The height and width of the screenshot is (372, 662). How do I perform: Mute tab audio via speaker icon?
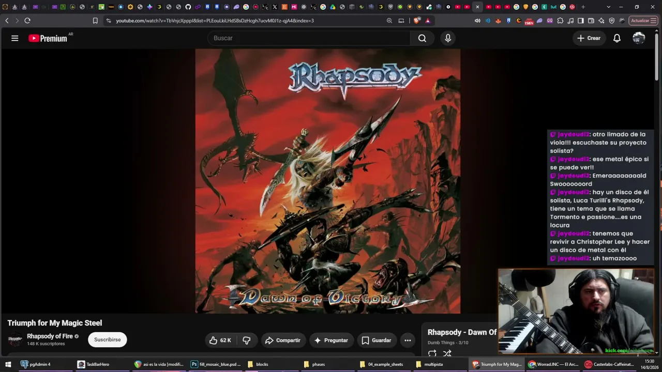pyautogui.click(x=477, y=21)
